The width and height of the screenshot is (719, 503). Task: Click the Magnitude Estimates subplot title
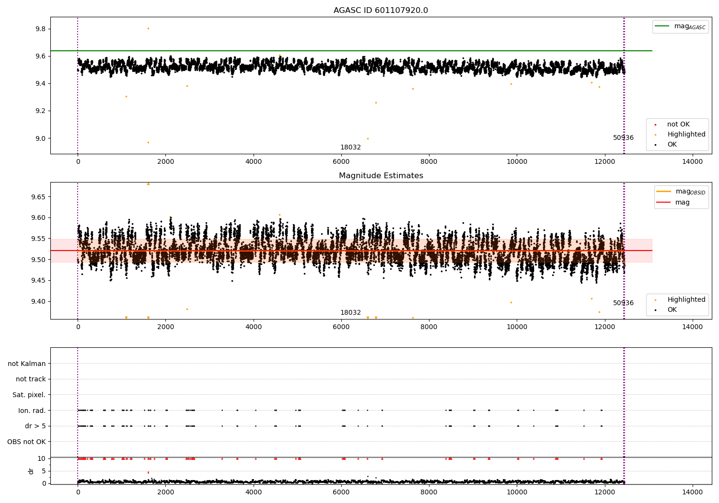[381, 176]
